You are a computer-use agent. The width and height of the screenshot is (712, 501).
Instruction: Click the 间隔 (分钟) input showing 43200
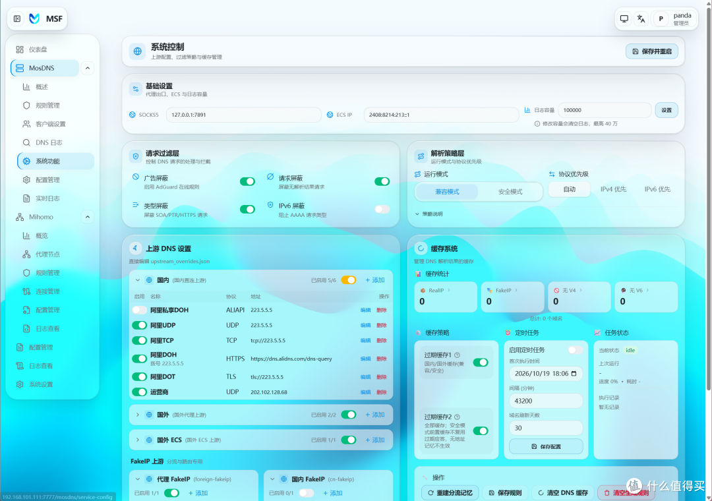(546, 401)
